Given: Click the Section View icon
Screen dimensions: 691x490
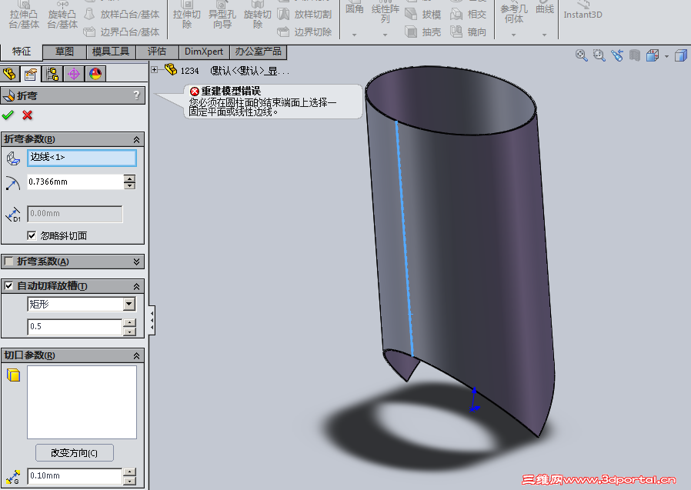Looking at the screenshot, I should tap(635, 55).
